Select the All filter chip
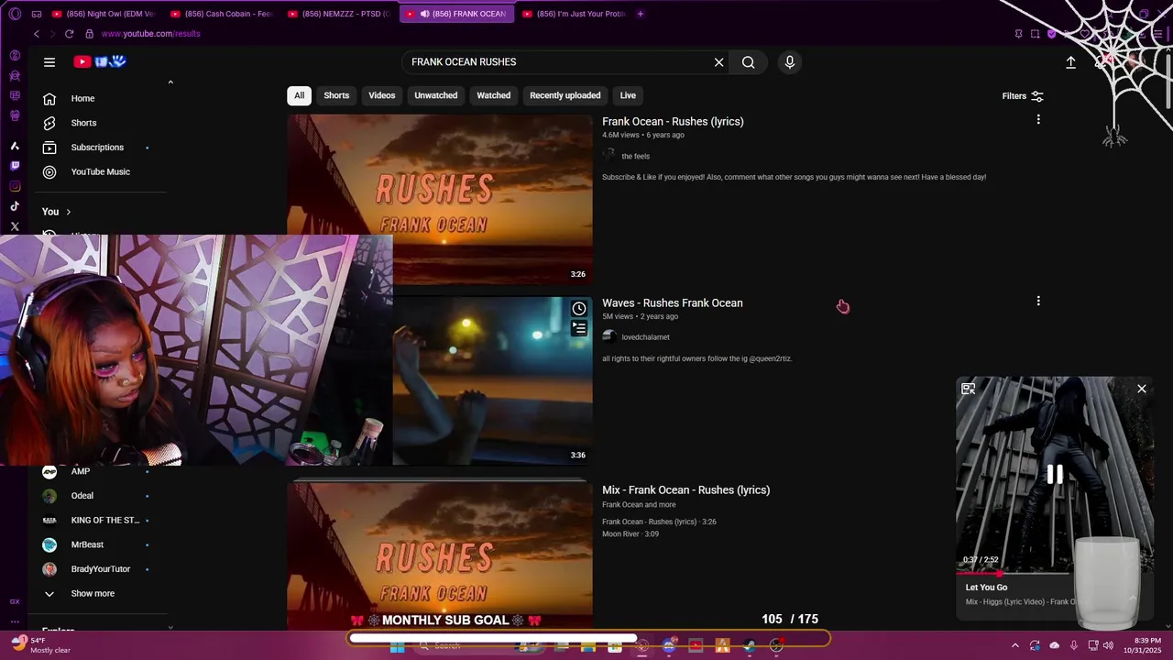The height and width of the screenshot is (660, 1173). coord(299,95)
